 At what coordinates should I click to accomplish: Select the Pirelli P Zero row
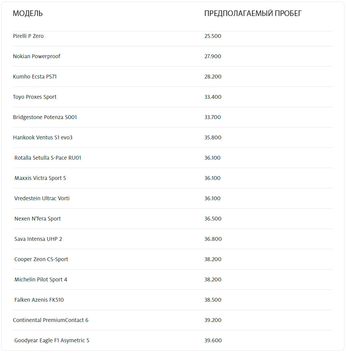tap(28, 36)
